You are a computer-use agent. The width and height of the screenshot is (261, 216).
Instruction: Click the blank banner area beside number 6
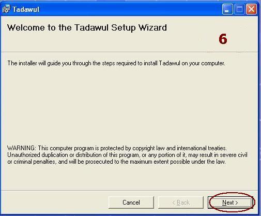(x=190, y=41)
